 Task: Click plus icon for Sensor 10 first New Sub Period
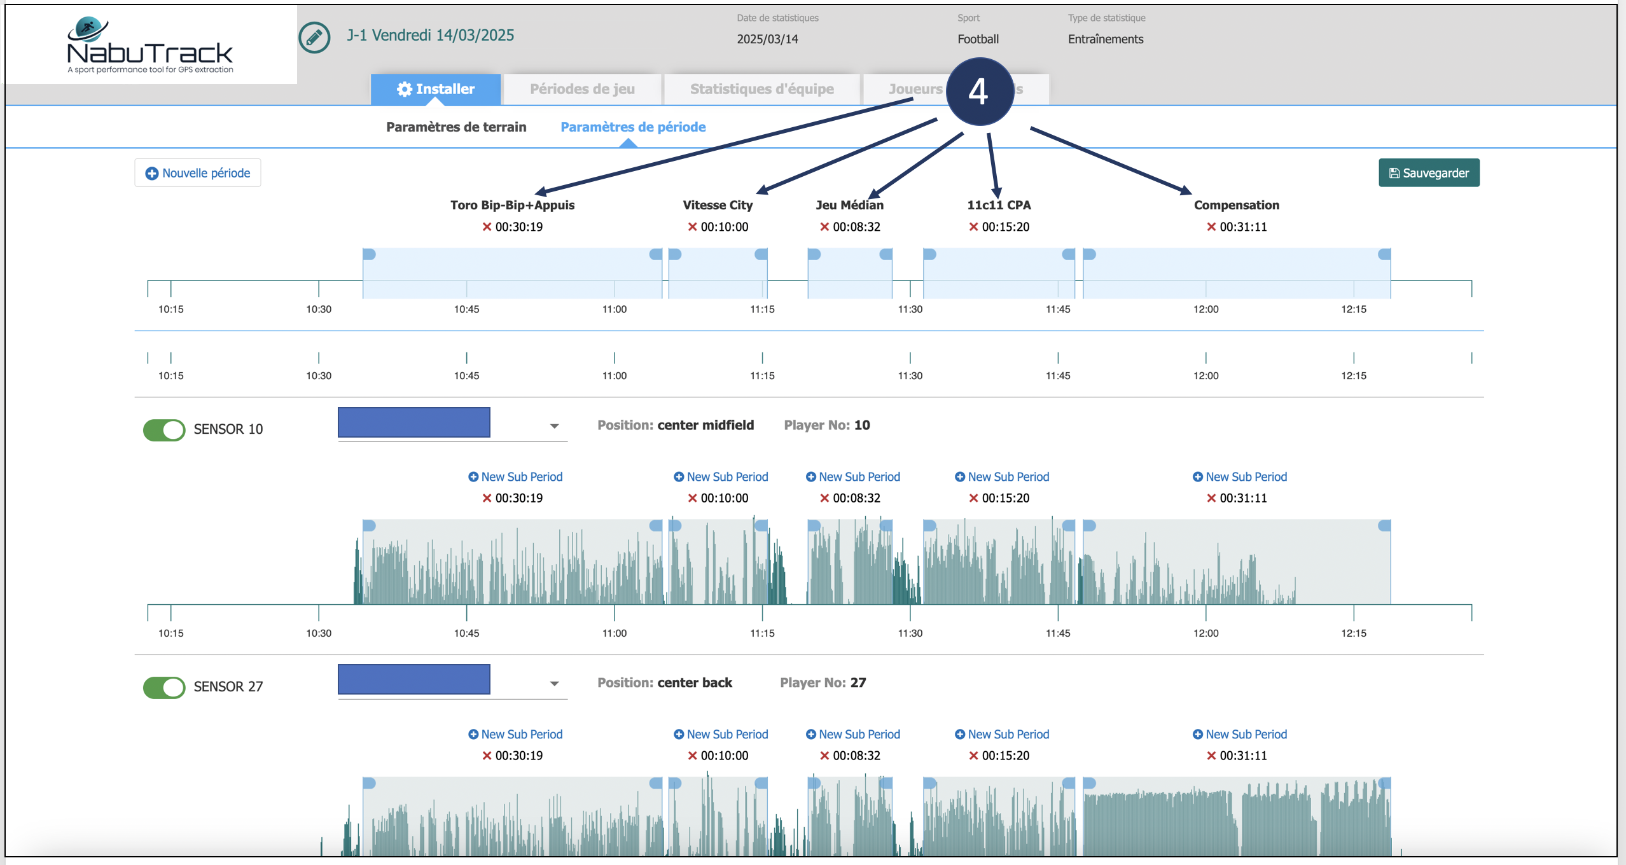click(x=473, y=477)
